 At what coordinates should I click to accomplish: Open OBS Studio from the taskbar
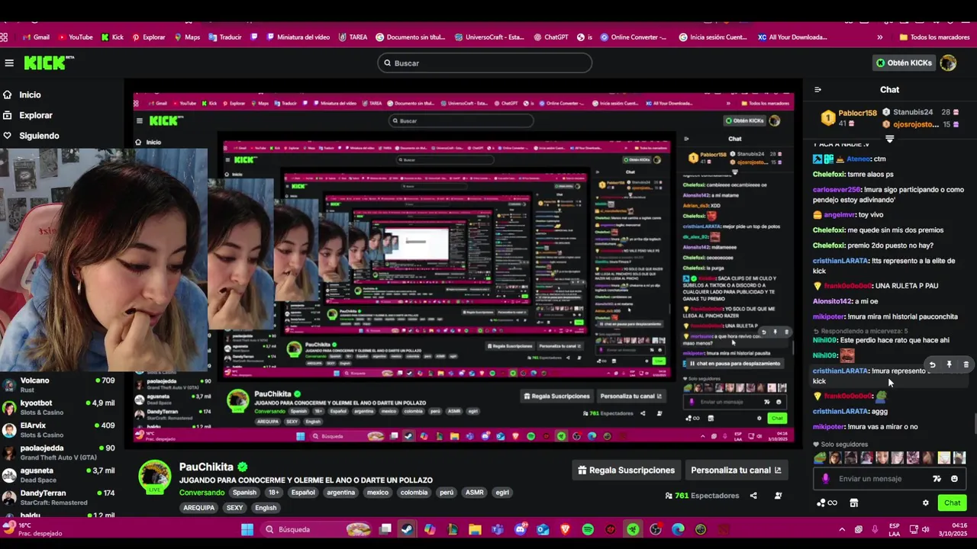point(656,529)
